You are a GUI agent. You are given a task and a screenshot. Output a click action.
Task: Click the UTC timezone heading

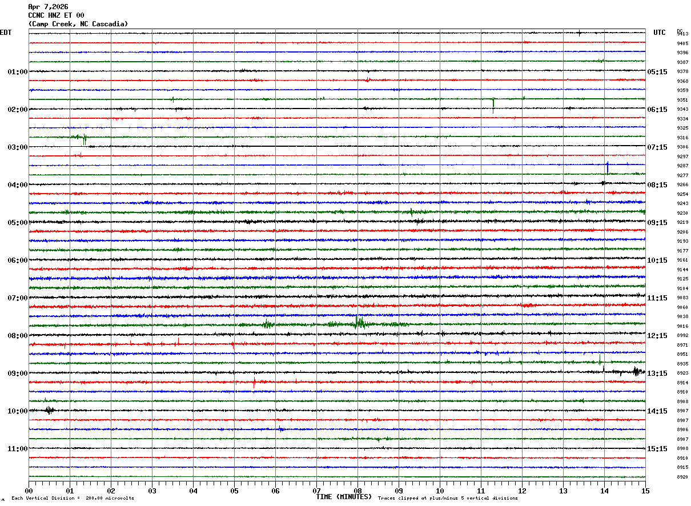coord(660,33)
